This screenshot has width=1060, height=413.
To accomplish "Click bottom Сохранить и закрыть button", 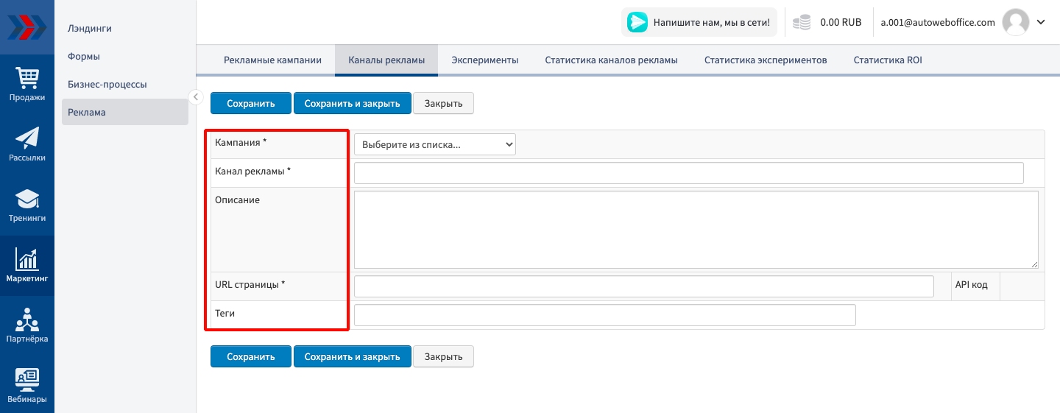I will tap(352, 356).
